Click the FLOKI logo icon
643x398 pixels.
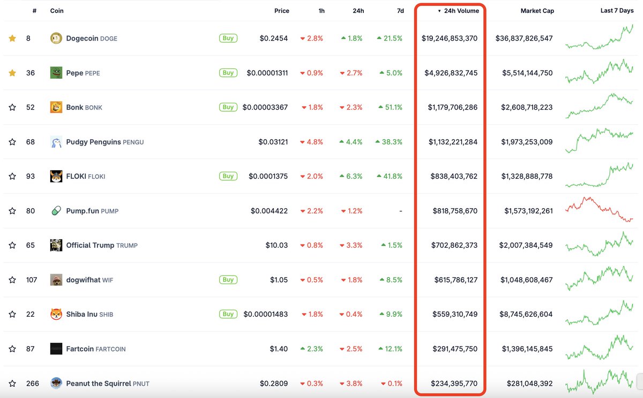coord(56,176)
